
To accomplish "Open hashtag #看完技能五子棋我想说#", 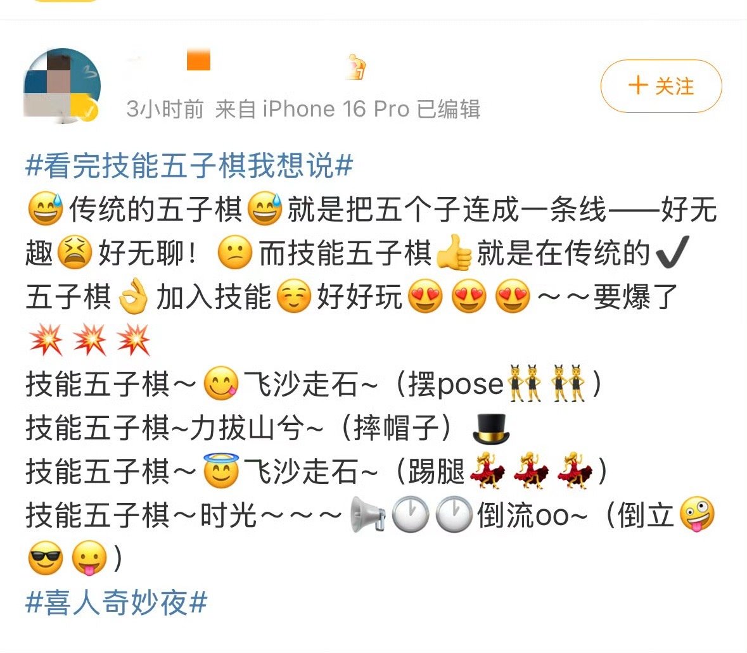I will coord(189,165).
